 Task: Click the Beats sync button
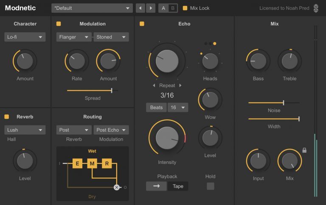[x=156, y=108]
